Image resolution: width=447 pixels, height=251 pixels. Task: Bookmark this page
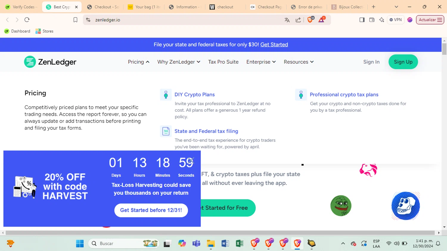75,20
